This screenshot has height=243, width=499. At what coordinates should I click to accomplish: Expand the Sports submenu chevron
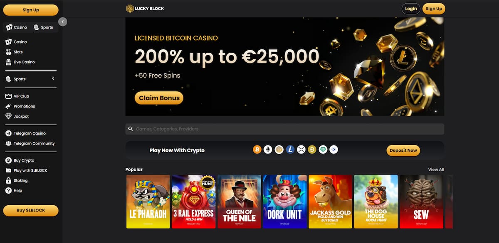point(53,78)
